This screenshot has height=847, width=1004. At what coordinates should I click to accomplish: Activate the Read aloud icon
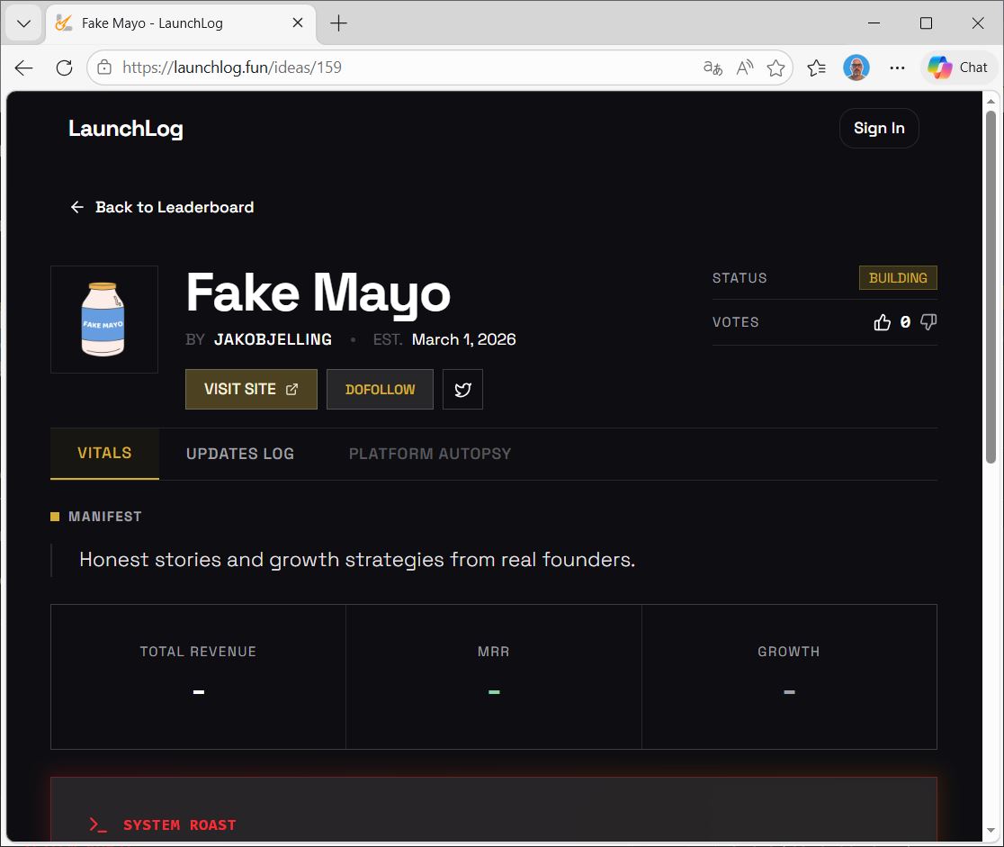(745, 68)
